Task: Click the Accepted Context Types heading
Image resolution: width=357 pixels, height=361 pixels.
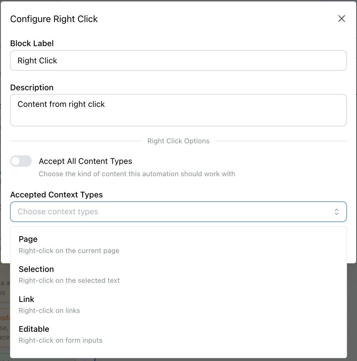Action: pos(56,195)
